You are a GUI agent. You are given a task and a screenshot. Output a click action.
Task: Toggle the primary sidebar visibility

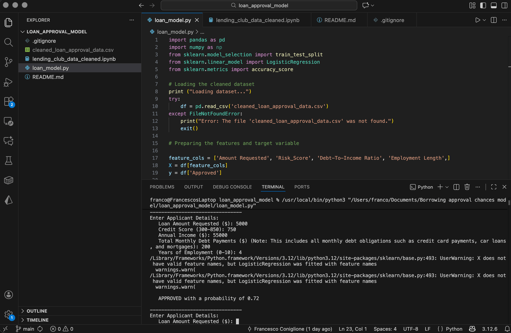pos(483,5)
